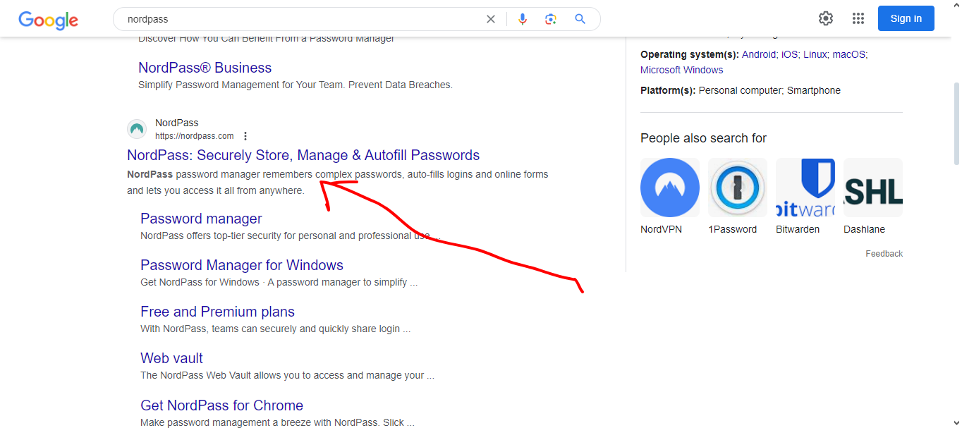Click the Google logo
This screenshot has height=428, width=962.
click(x=48, y=20)
